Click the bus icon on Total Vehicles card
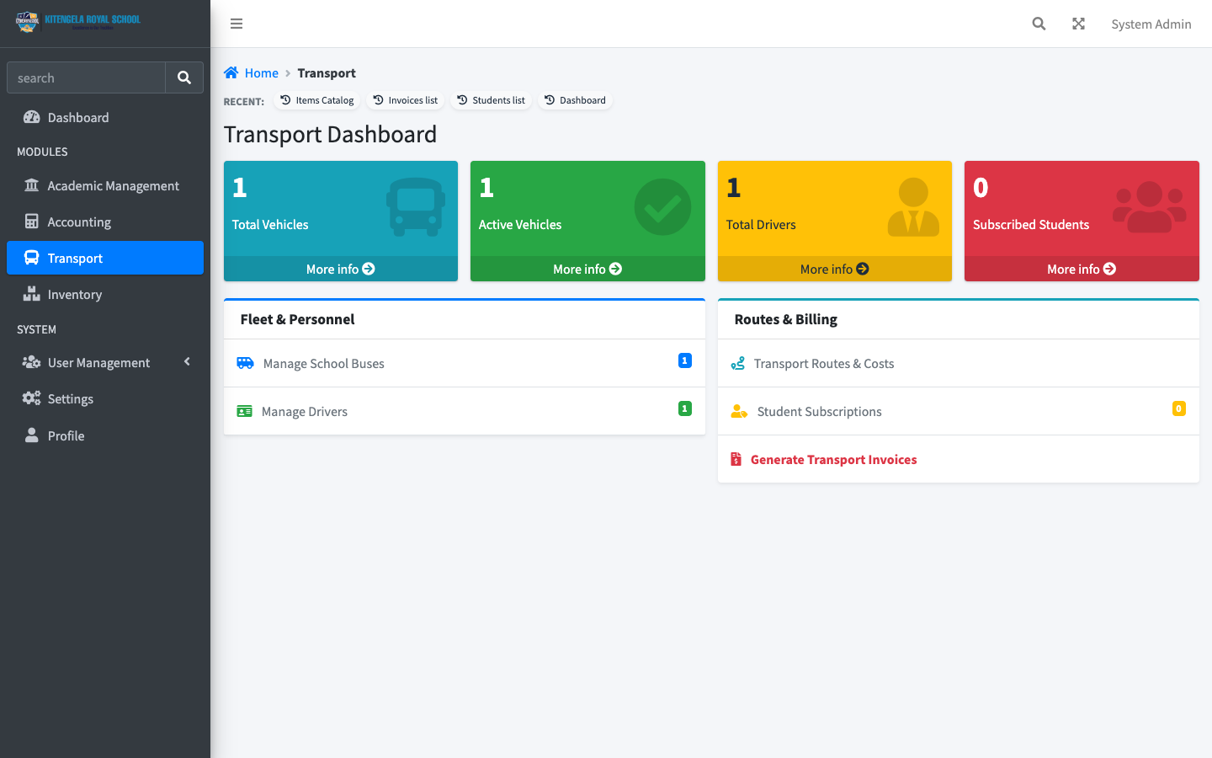1212x758 pixels. tap(416, 206)
